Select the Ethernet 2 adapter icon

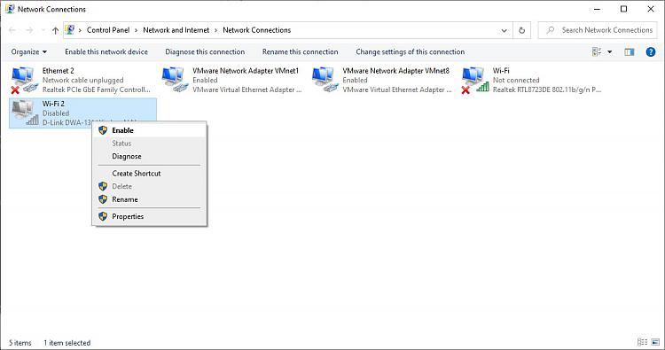point(25,80)
